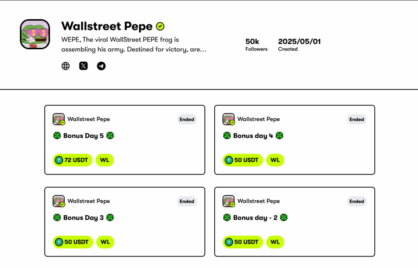Open the globe website icon
The height and width of the screenshot is (268, 418).
[x=65, y=66]
